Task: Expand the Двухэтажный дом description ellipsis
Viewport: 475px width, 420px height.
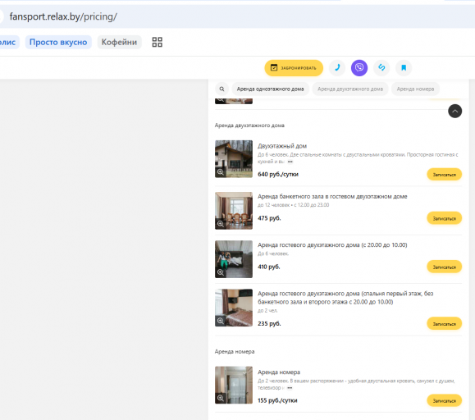Action: (290, 162)
